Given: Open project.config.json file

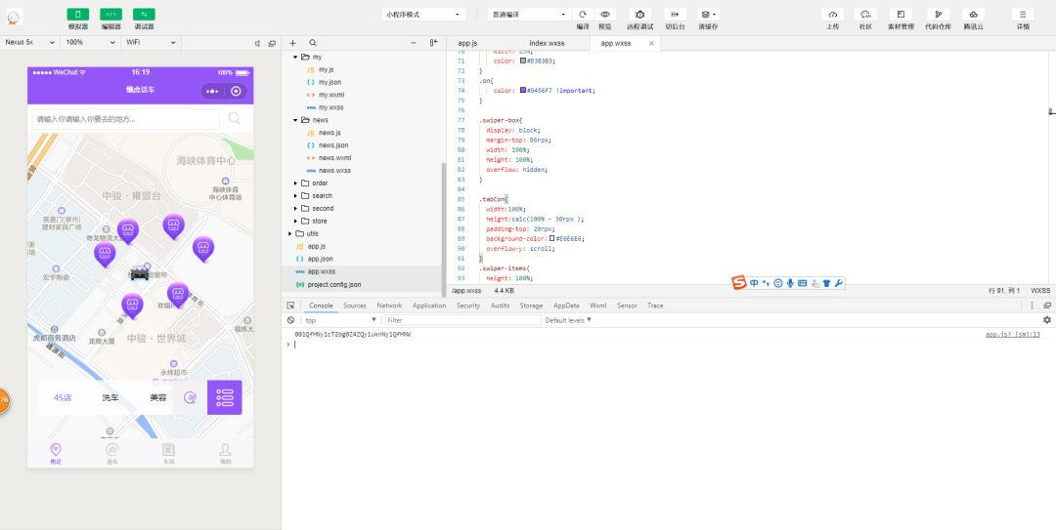Looking at the screenshot, I should click(x=334, y=284).
